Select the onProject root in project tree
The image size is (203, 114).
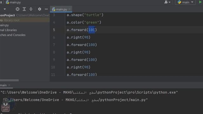(25, 15)
